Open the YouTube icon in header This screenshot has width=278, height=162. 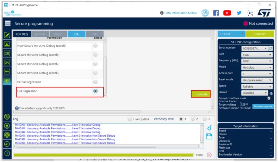(227, 13)
